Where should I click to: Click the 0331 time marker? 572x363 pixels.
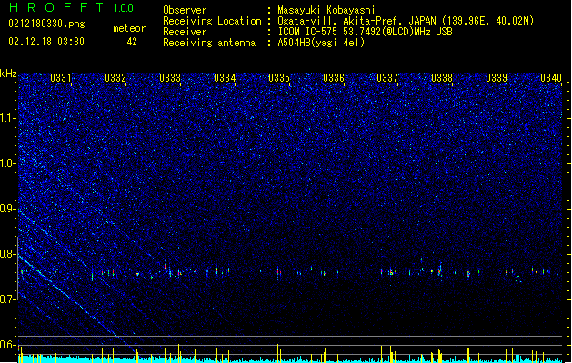[x=61, y=78]
